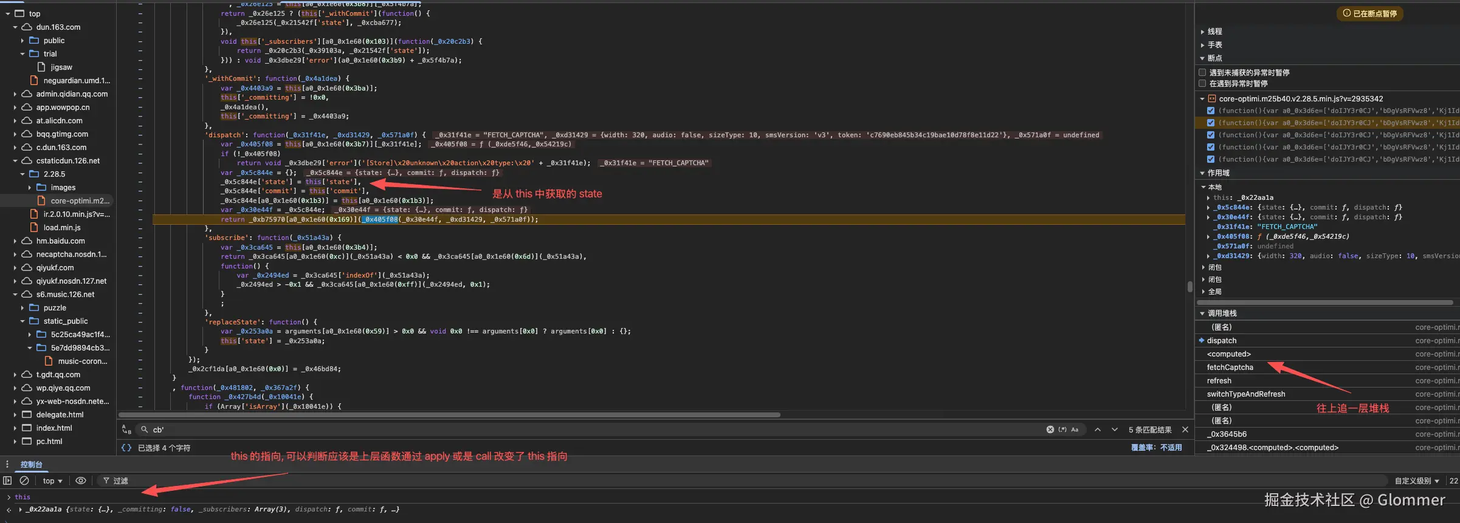Screen dimensions: 1460x523
Task: Expand the images folder
Action: pos(30,188)
